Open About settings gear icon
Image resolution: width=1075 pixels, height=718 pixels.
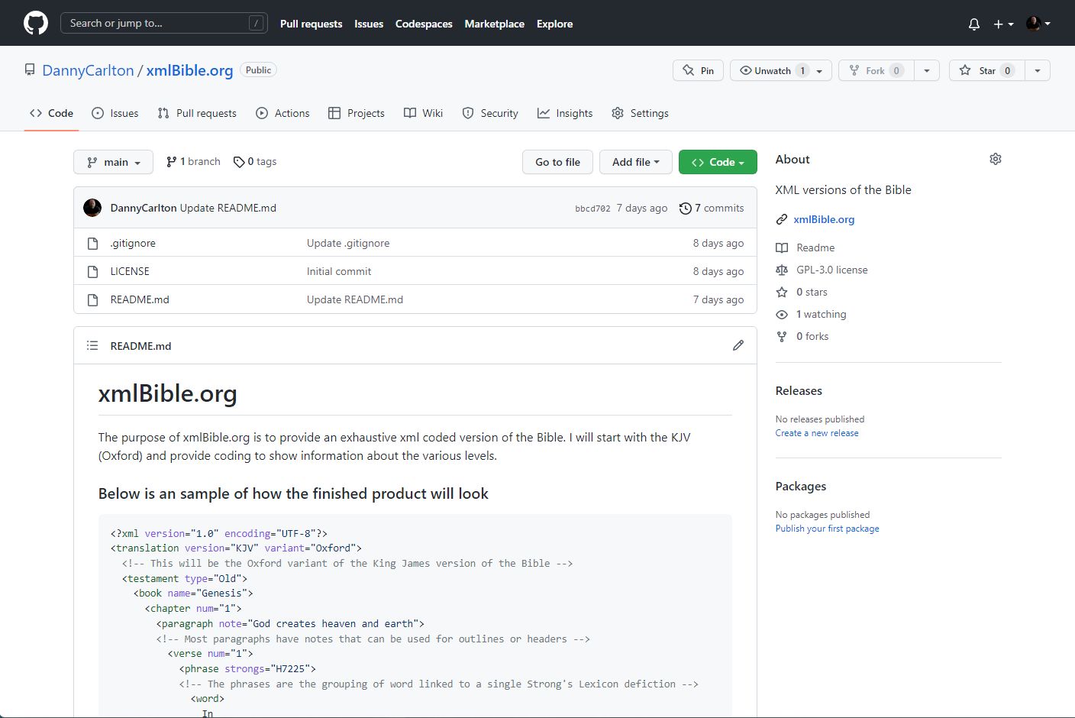tap(995, 159)
